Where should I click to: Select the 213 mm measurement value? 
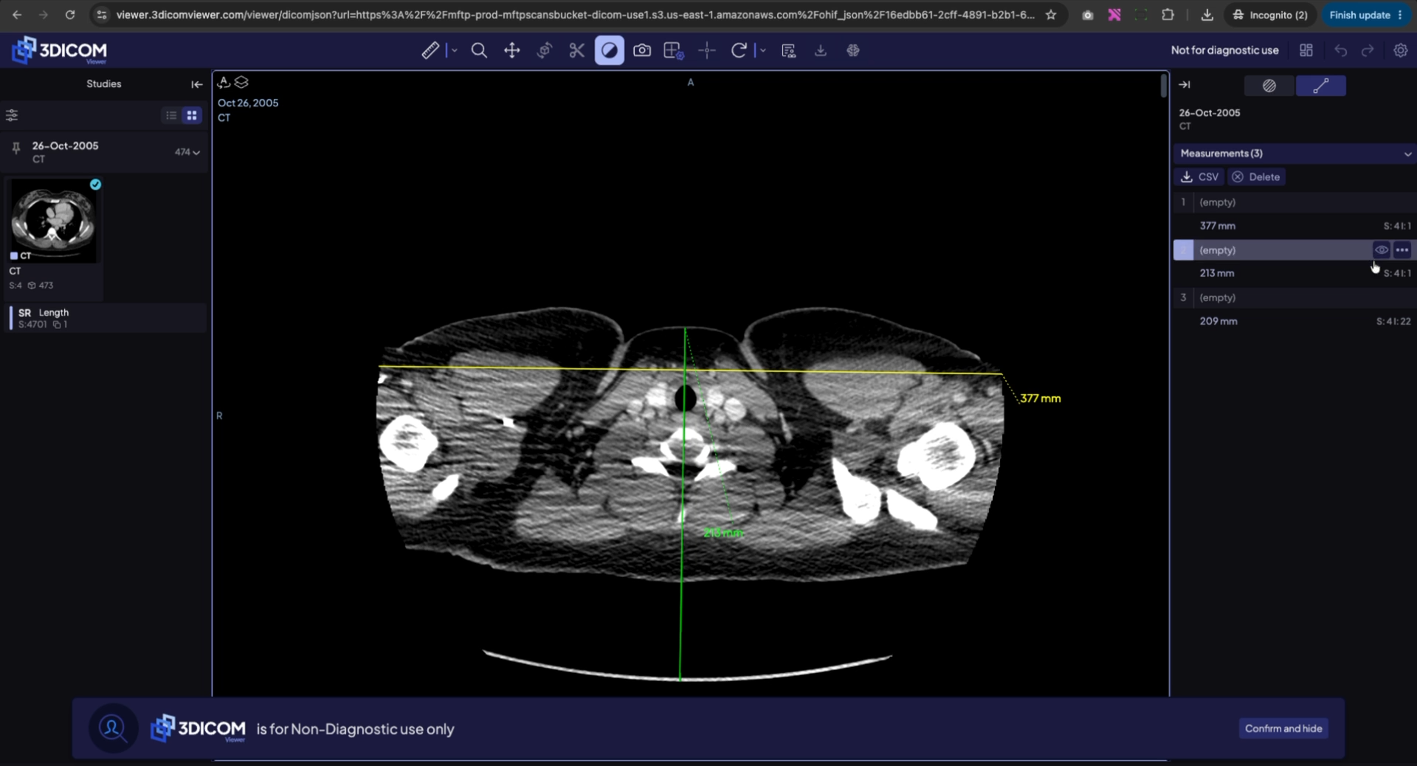pyautogui.click(x=1216, y=273)
